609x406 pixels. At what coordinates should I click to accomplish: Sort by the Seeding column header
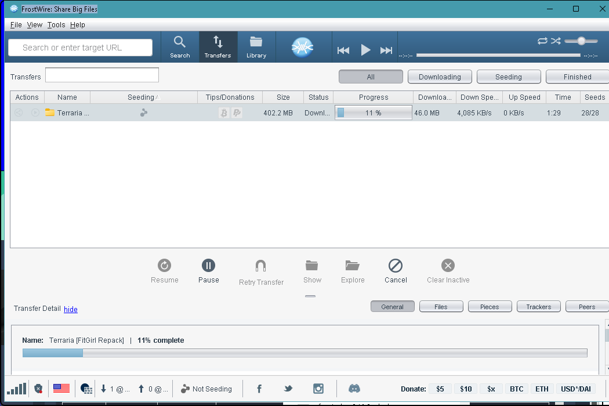click(x=144, y=97)
